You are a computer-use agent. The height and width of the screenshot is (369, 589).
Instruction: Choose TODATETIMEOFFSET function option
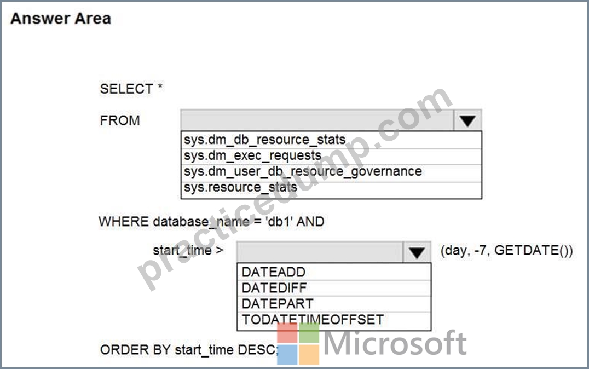click(334, 320)
